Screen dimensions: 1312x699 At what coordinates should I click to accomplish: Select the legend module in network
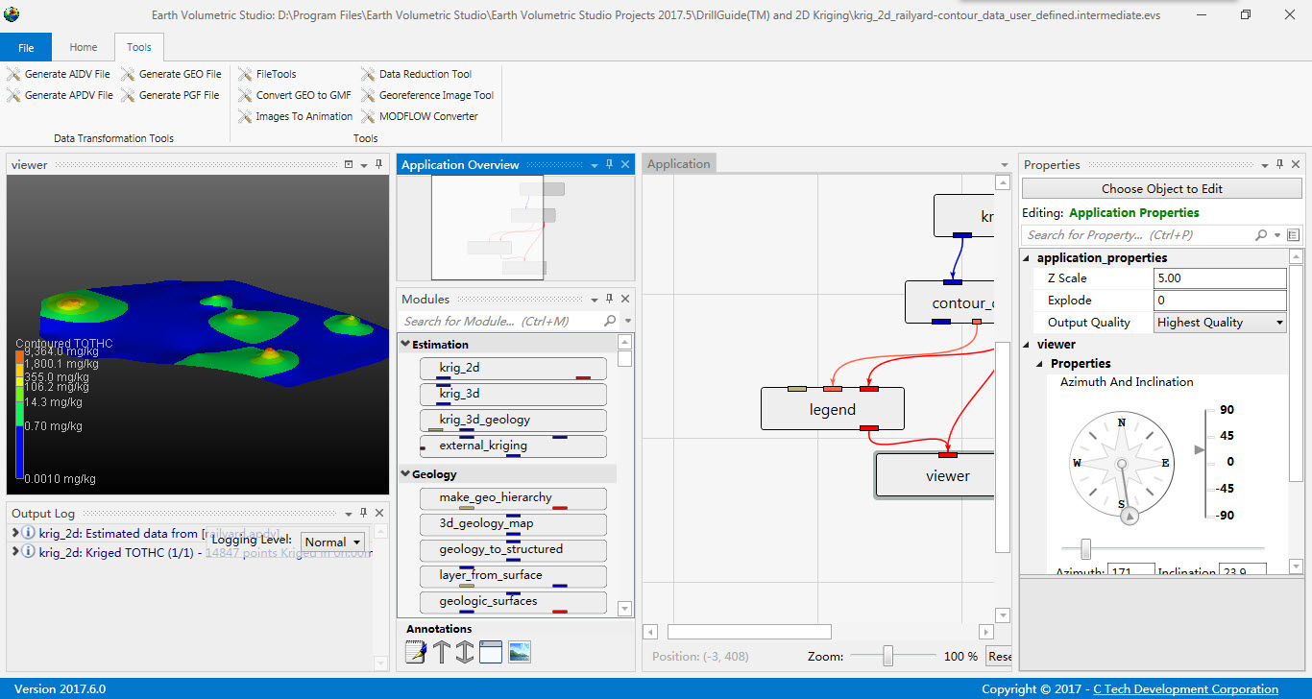click(x=833, y=410)
